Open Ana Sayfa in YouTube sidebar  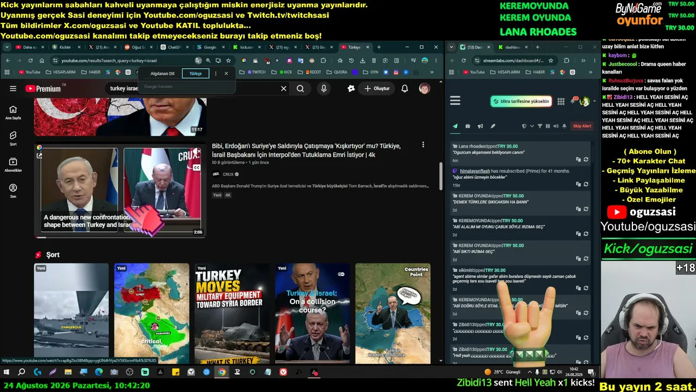click(x=13, y=112)
